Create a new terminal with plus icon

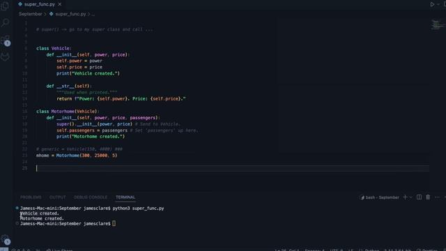pos(405,197)
